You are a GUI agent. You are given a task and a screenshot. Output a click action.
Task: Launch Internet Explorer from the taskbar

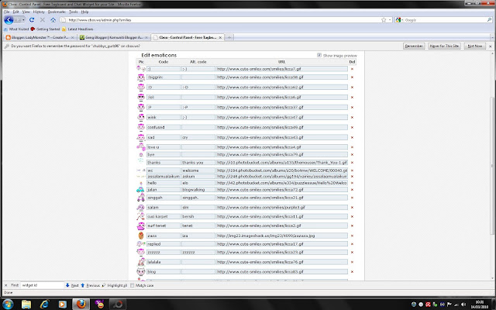(44, 305)
